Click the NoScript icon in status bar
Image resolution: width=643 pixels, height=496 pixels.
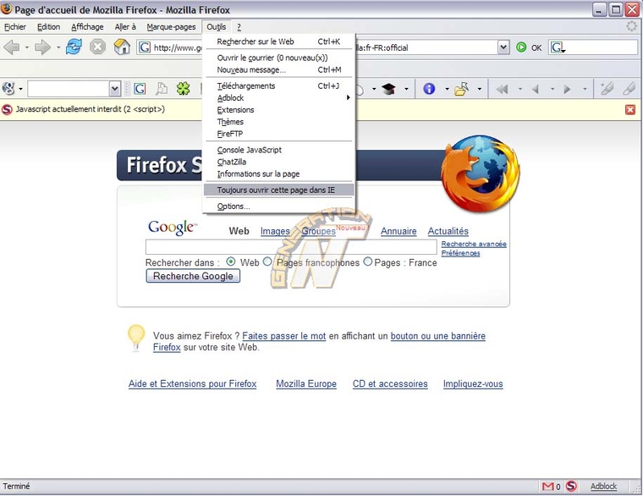(x=571, y=486)
